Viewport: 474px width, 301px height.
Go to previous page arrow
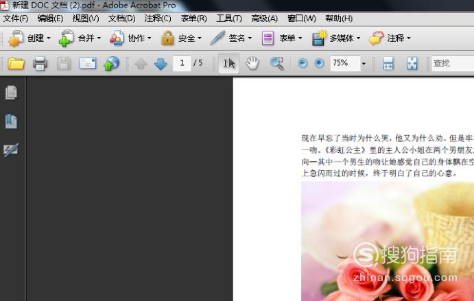[x=141, y=64]
